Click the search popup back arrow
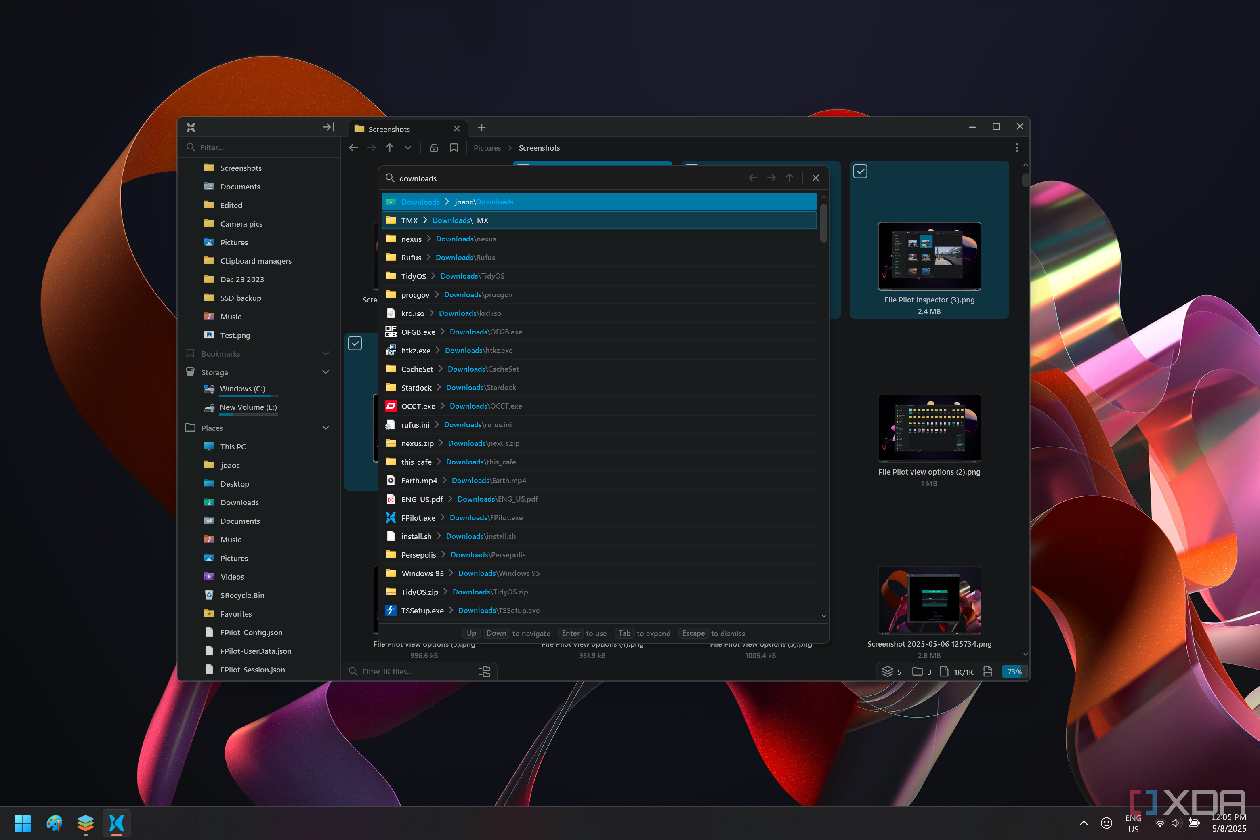The image size is (1260, 840). (753, 178)
